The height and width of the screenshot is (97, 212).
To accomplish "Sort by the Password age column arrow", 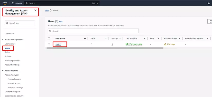I will coord(180,38).
